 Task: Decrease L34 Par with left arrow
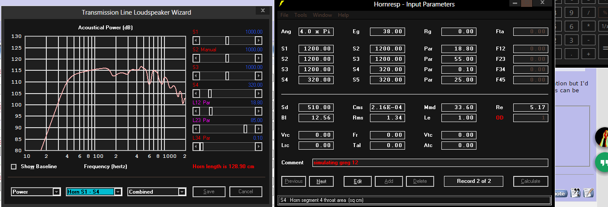[x=196, y=146]
